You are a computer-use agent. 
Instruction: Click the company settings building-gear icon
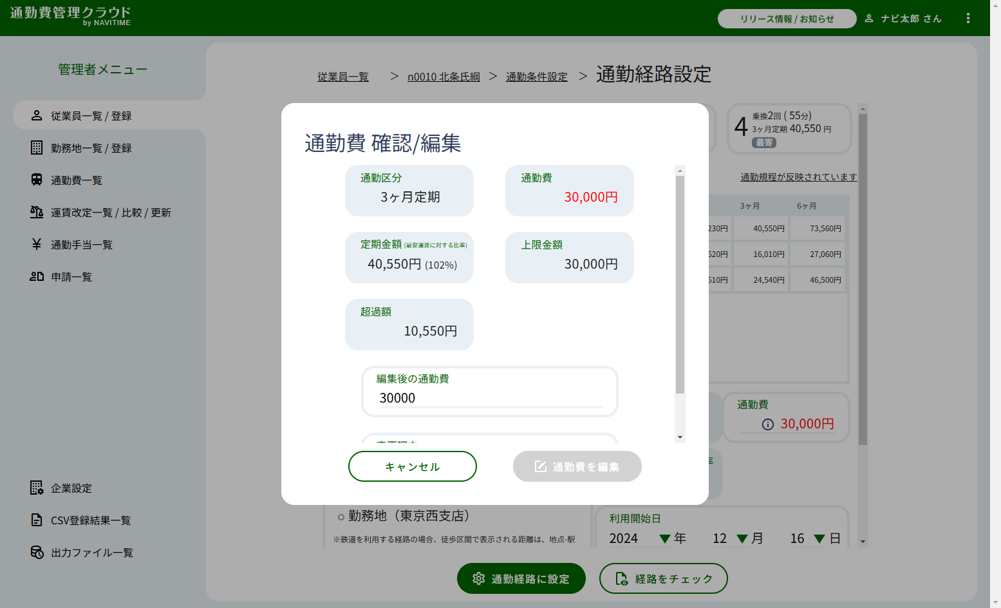pos(37,488)
